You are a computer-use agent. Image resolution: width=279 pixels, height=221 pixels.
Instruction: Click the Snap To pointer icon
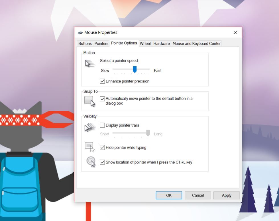point(89,100)
